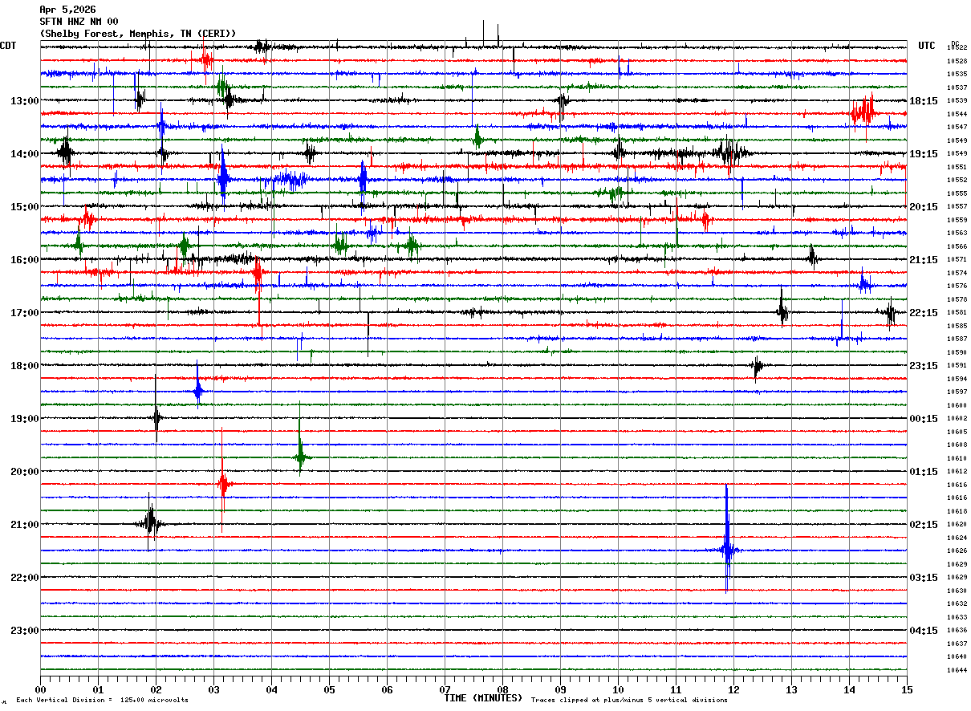Click the '17:00' CDT time label
Image resolution: width=971 pixels, height=711 pixels.
point(25,313)
